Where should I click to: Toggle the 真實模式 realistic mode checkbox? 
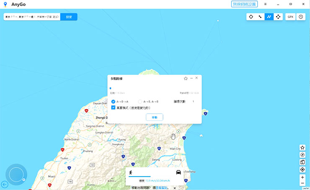[x=114, y=108]
